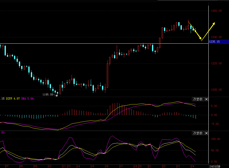
Task: Select date marker 22 on time axis
Action: [x=164, y=166]
